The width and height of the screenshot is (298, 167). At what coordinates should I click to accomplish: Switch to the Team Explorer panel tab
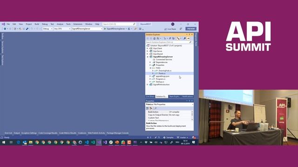click(x=175, y=96)
